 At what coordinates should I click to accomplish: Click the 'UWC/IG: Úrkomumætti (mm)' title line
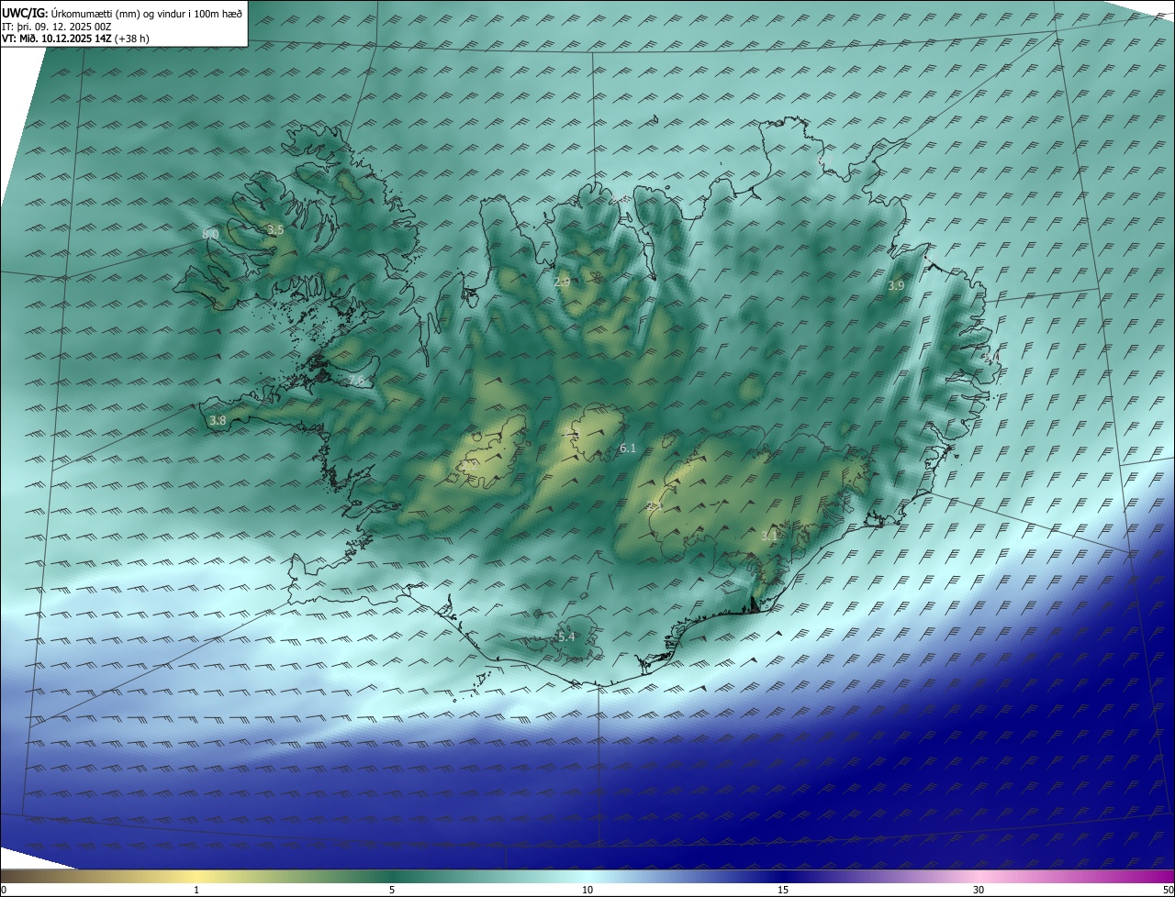tap(122, 13)
